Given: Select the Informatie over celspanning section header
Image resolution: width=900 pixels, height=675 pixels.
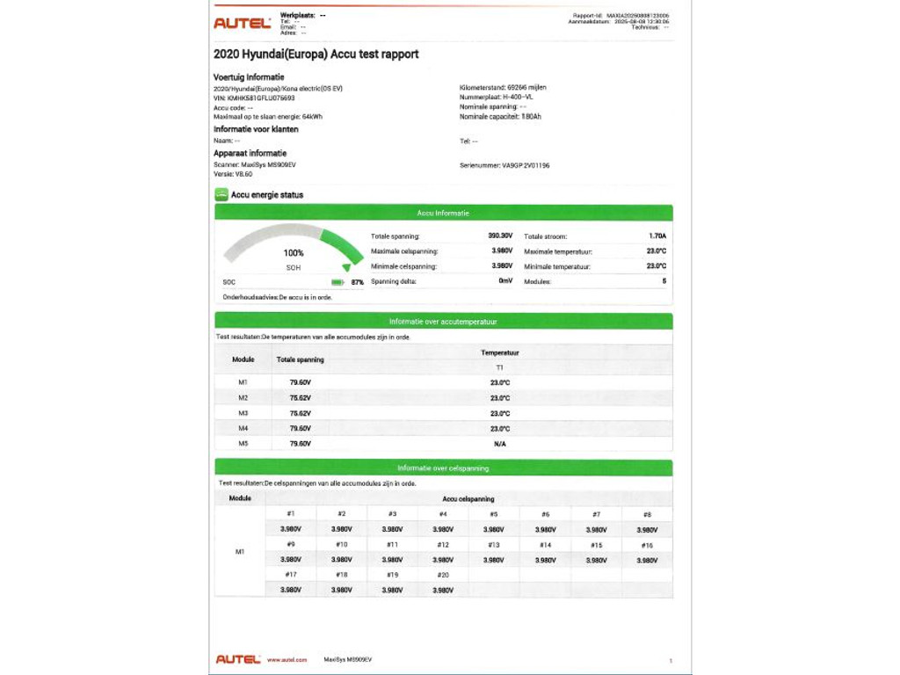Looking at the screenshot, I should 443,468.
